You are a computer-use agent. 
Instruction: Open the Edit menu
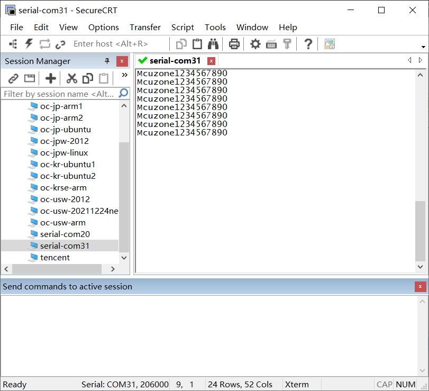(x=41, y=28)
